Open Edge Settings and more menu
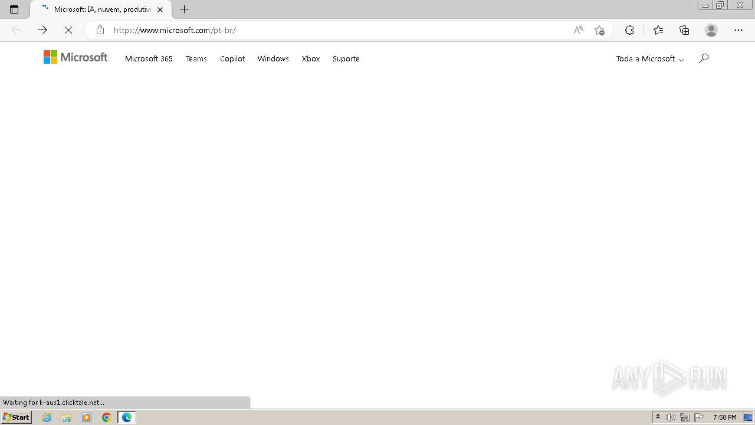 point(738,30)
